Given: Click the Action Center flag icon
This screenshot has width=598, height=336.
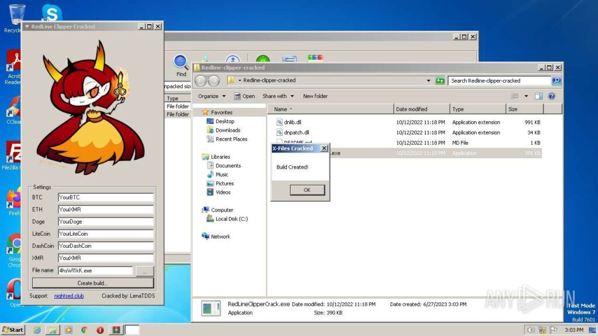Looking at the screenshot, I should 554,330.
